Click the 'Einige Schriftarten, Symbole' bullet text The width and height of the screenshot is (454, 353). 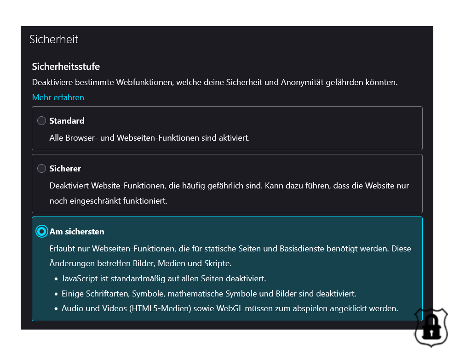209,294
